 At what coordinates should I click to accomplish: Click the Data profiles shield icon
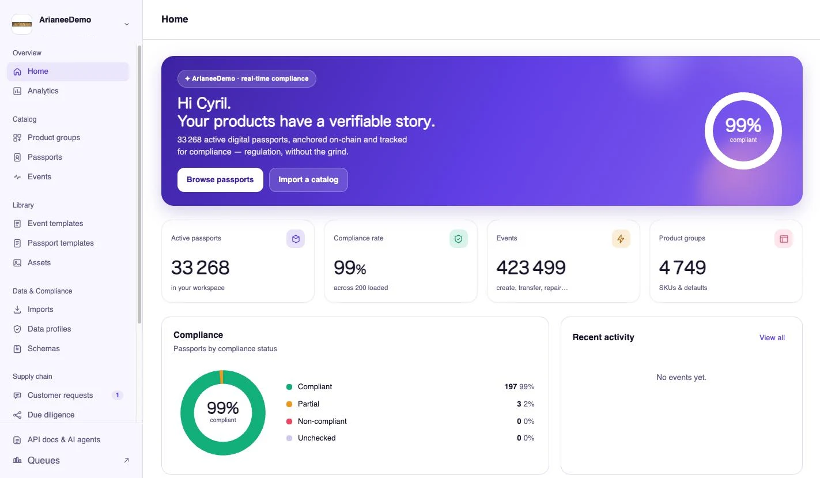click(x=17, y=329)
